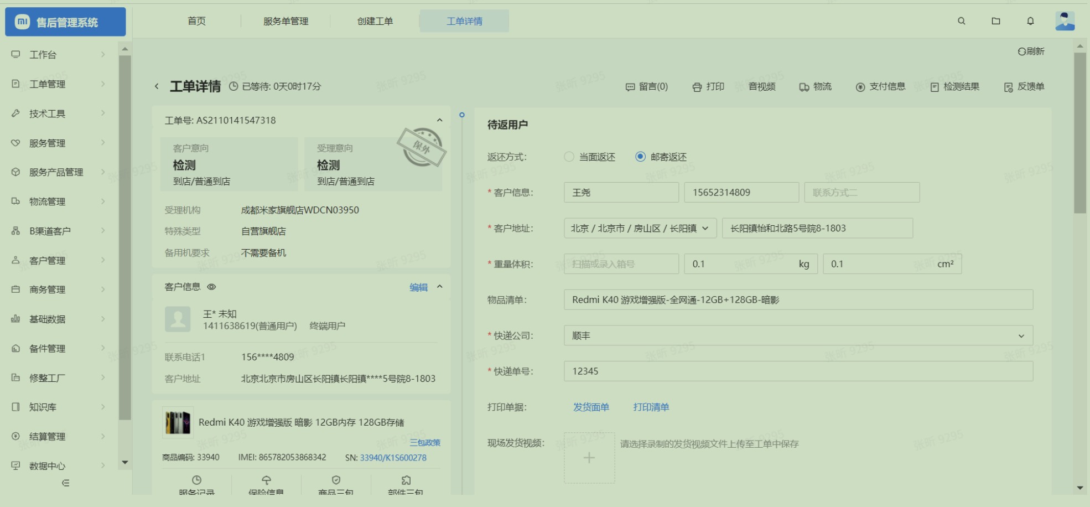Click the 刷新 refresh button

1031,51
